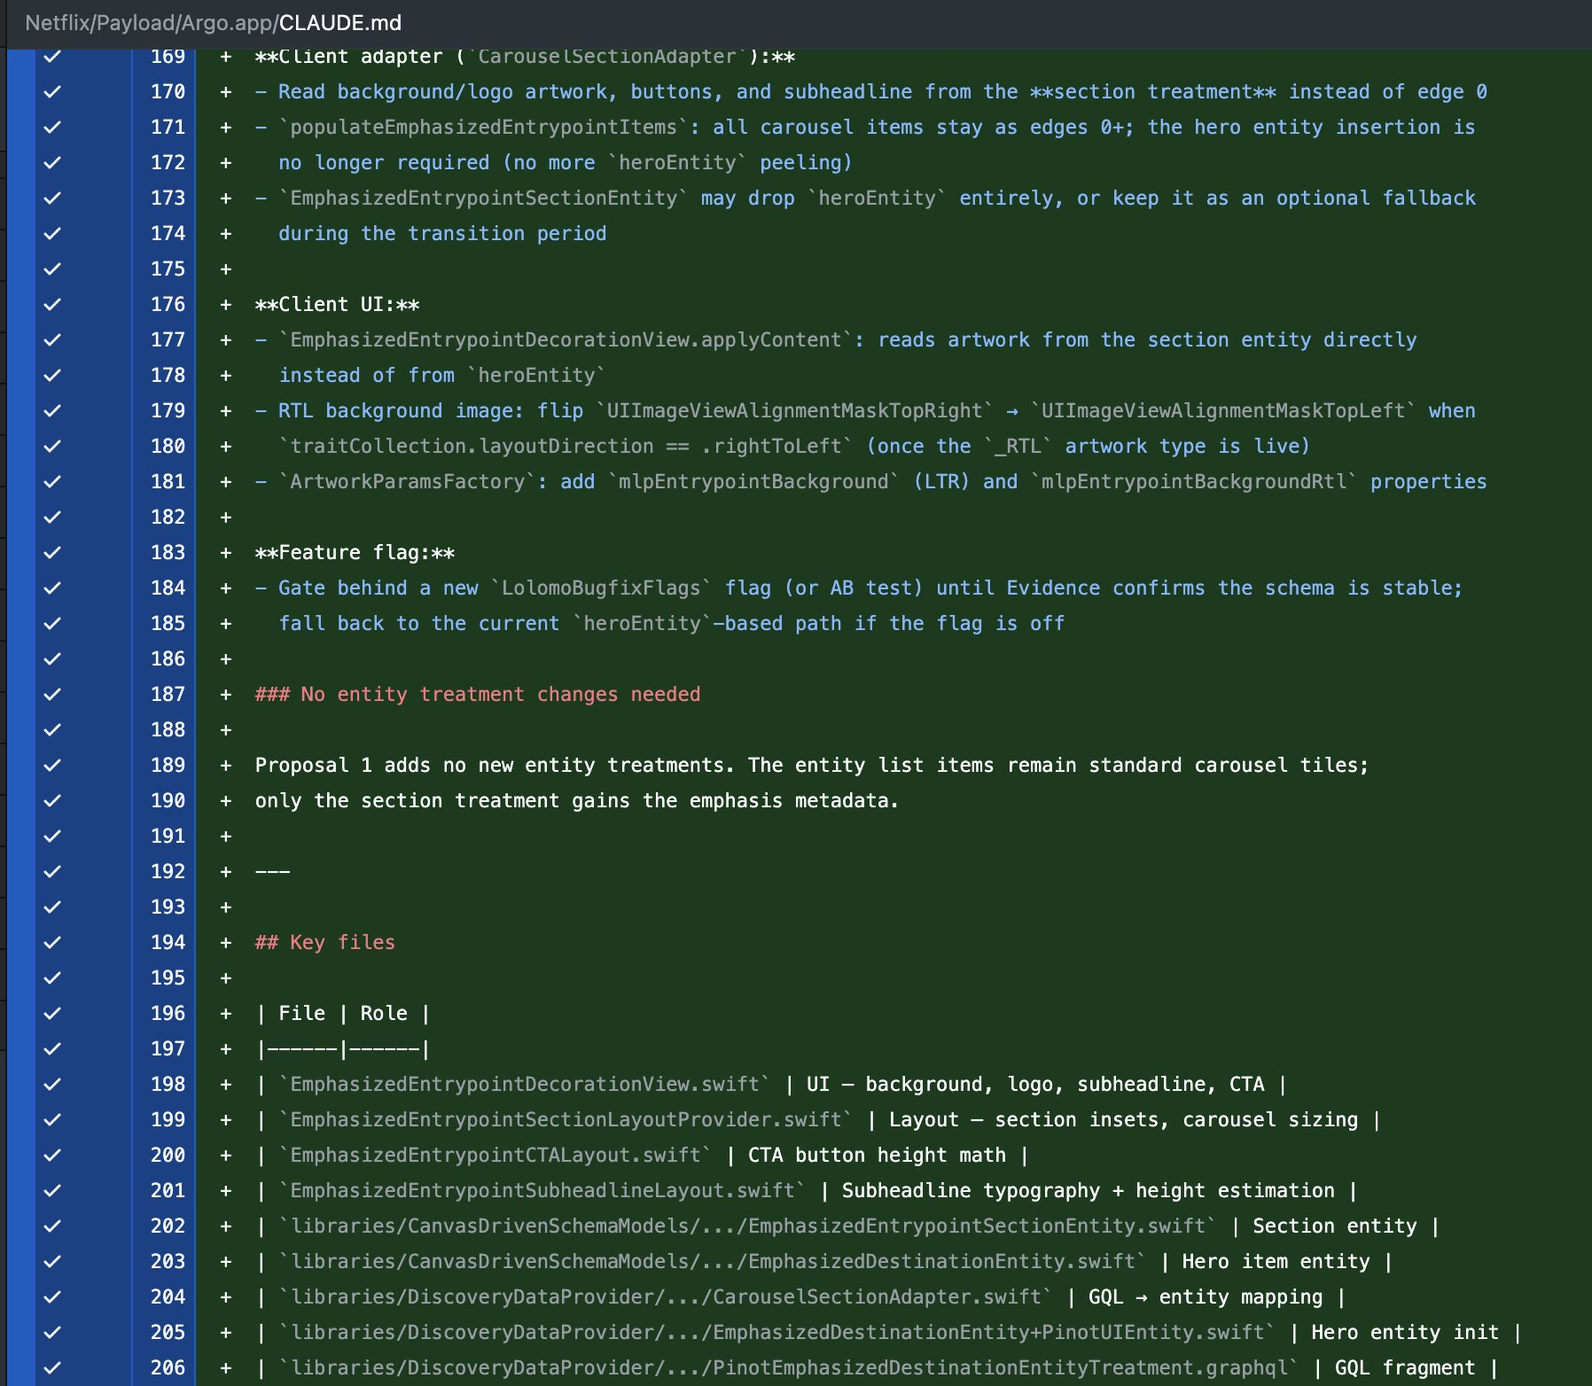The image size is (1592, 1386).
Task: Click the 'EmphasizedEntrypointDecorationView.applyContent' line text
Action: [836, 339]
